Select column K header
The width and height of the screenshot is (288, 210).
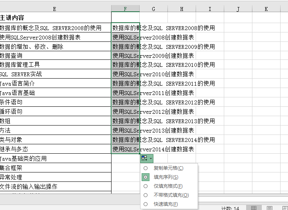click(266, 9)
